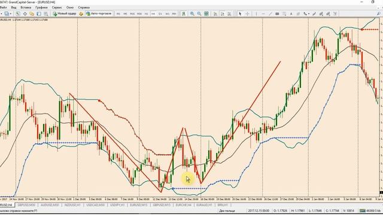Switch timeframe to H4

pyautogui.click(x=153, y=14)
